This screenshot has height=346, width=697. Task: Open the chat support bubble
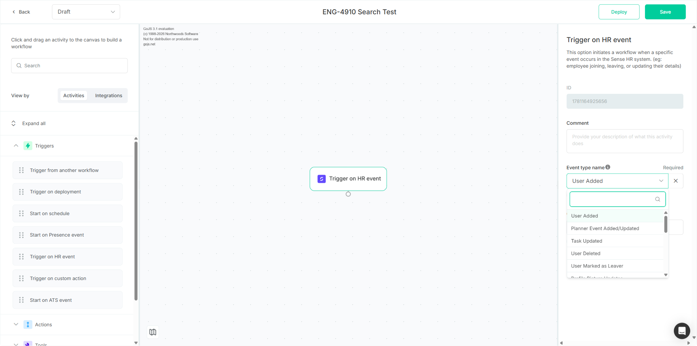(x=682, y=331)
